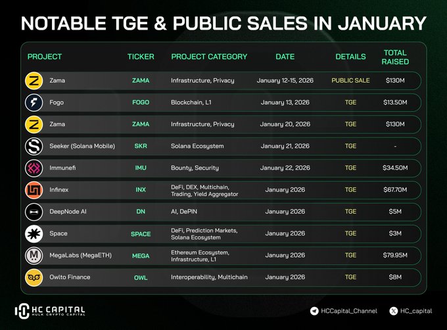Click the Immunefi logo icon
Viewport: 447px width, 330px height.
coord(34,168)
